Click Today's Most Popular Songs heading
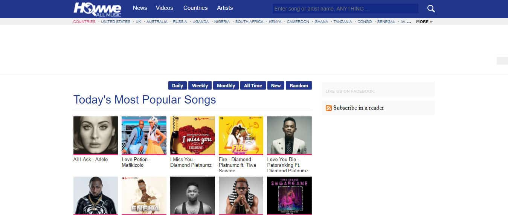Screen dimensions: 508x215 [145, 100]
